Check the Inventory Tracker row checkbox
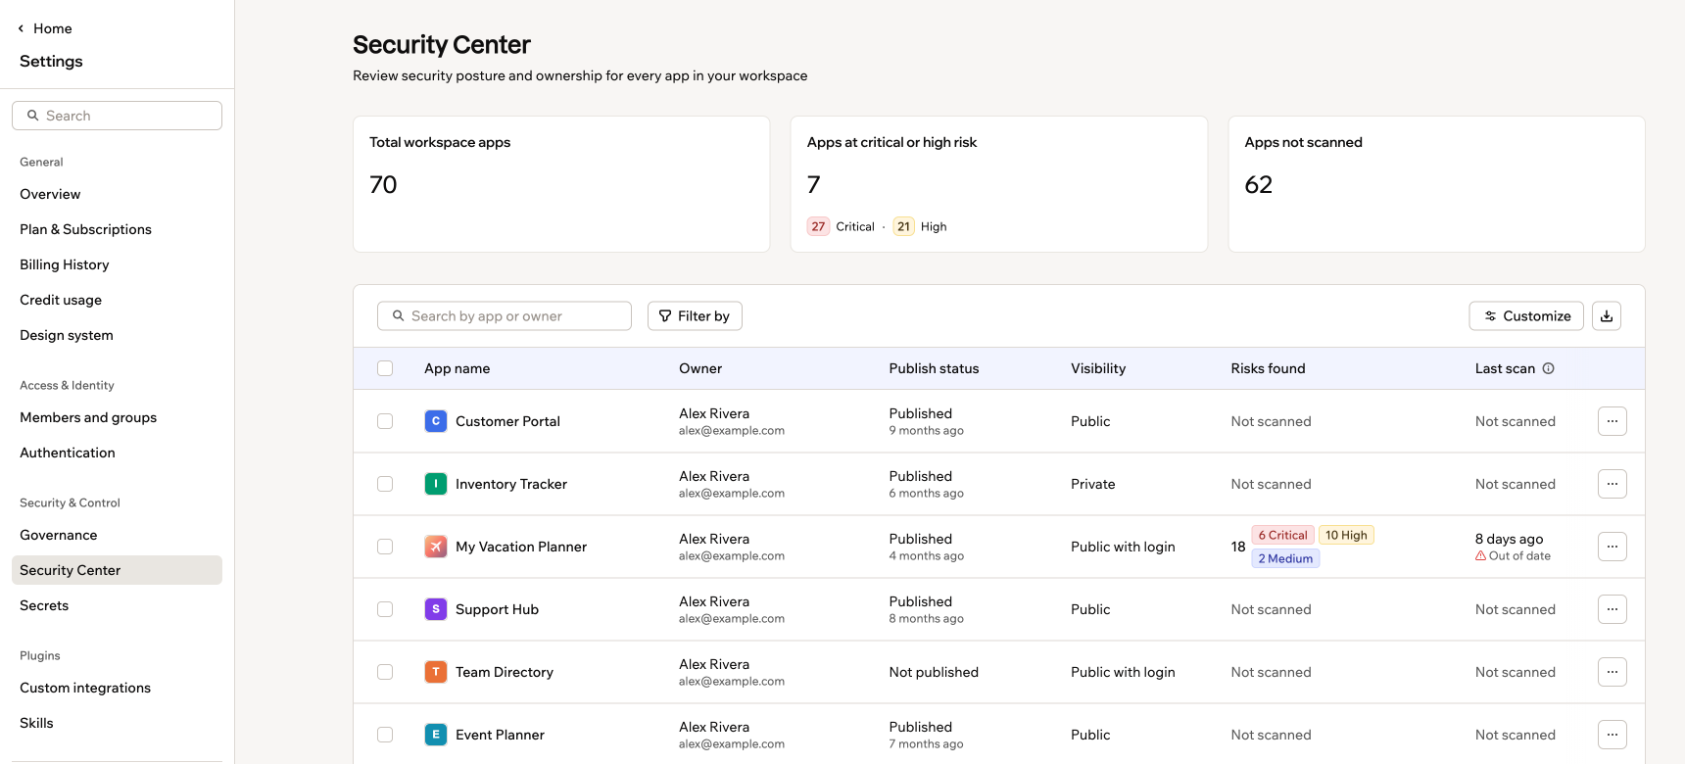 [x=385, y=484]
